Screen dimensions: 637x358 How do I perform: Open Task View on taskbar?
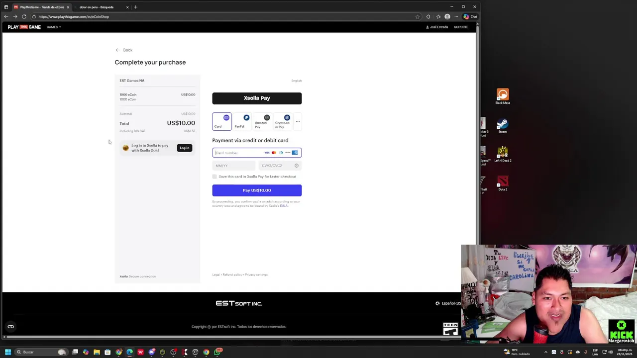[x=75, y=352]
